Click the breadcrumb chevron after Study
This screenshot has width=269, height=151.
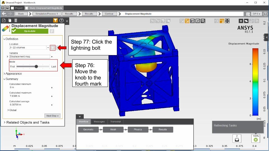pos(30,14)
